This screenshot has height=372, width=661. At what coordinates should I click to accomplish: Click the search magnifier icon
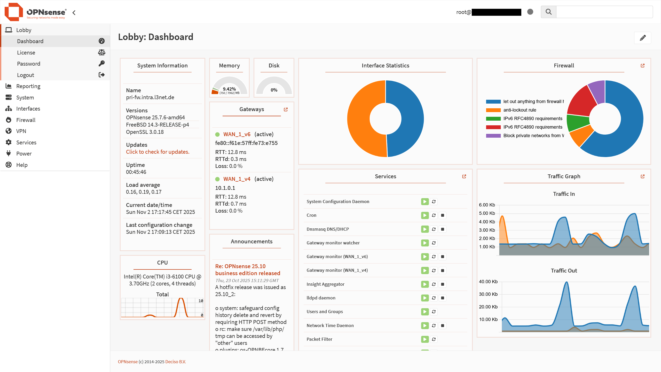click(548, 12)
